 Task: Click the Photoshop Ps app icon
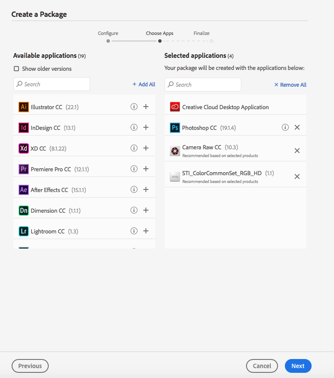pos(175,128)
